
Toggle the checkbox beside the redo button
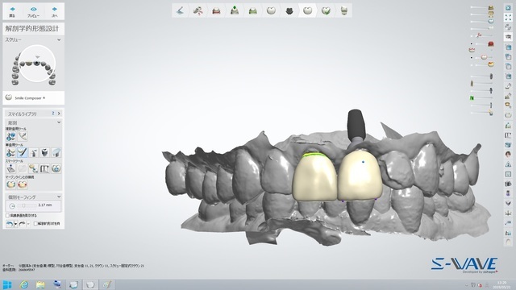click(x=35, y=224)
